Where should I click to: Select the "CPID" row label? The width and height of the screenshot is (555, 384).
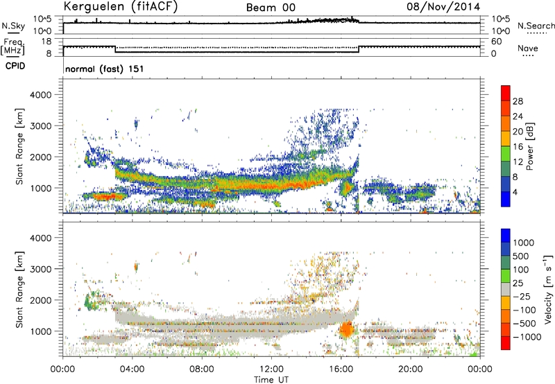(x=15, y=66)
